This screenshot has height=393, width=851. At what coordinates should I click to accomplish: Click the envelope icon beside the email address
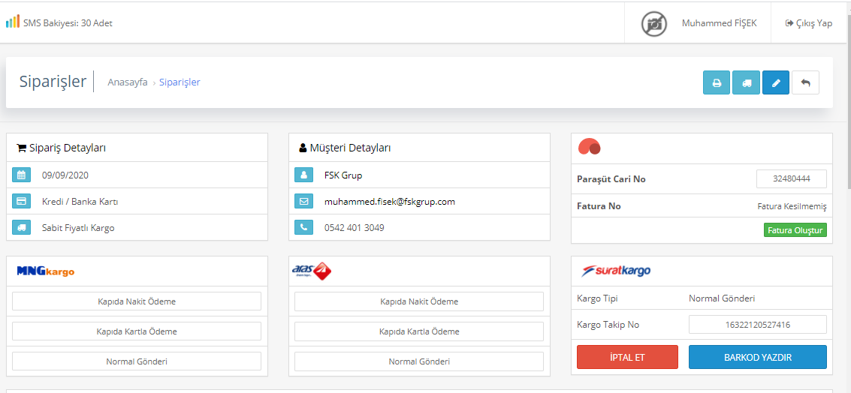point(304,201)
